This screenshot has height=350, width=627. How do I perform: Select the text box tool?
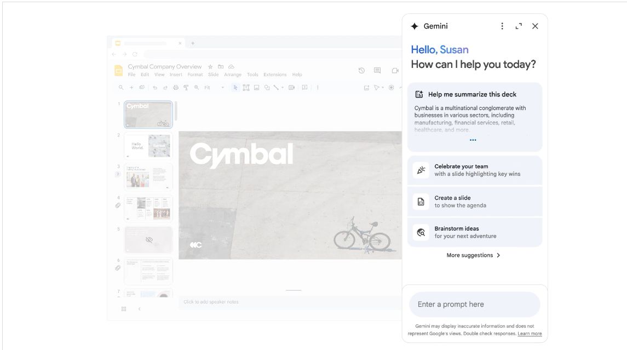click(246, 88)
